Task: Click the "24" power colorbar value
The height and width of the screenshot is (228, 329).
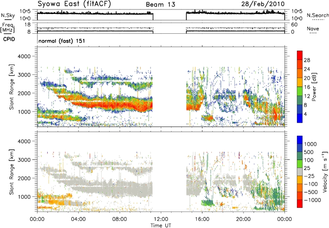Action: [307, 69]
